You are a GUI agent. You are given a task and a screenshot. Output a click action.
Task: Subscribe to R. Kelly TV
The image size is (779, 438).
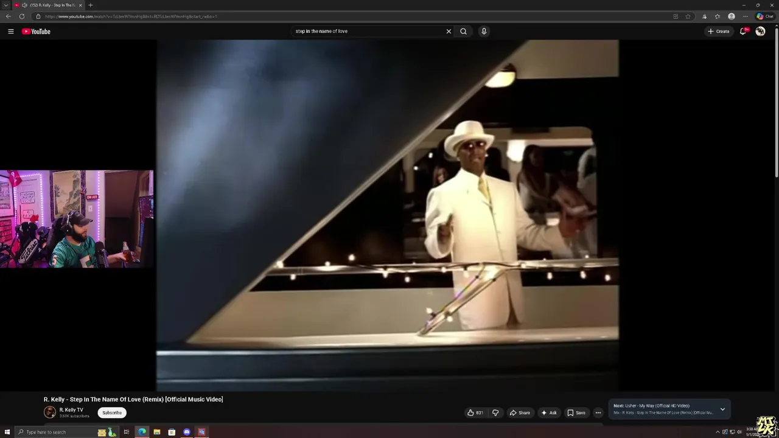(112, 412)
